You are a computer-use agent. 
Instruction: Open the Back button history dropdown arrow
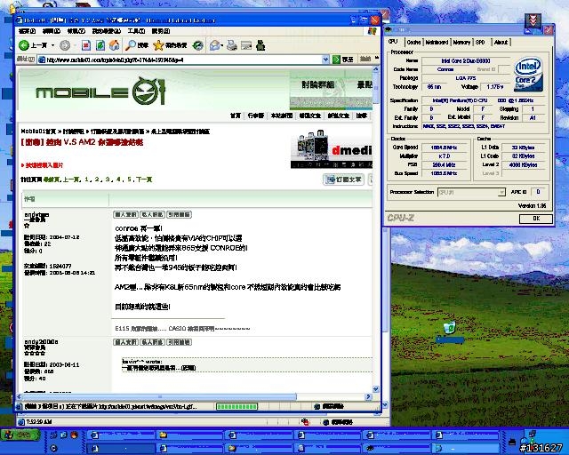(53, 45)
